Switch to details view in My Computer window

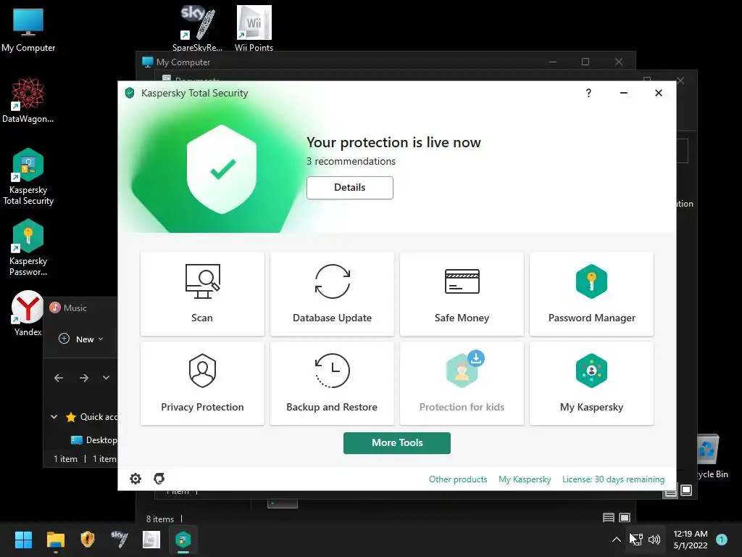click(609, 518)
